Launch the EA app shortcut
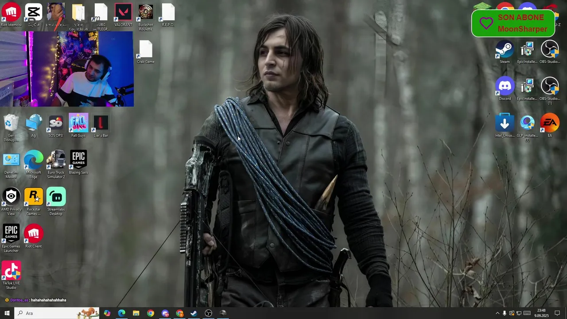 [550, 126]
